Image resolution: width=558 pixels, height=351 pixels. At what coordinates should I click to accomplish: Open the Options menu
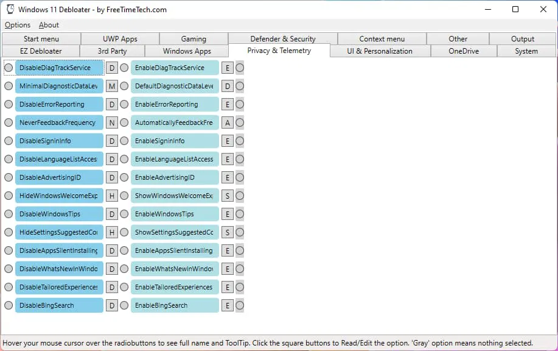click(x=18, y=25)
